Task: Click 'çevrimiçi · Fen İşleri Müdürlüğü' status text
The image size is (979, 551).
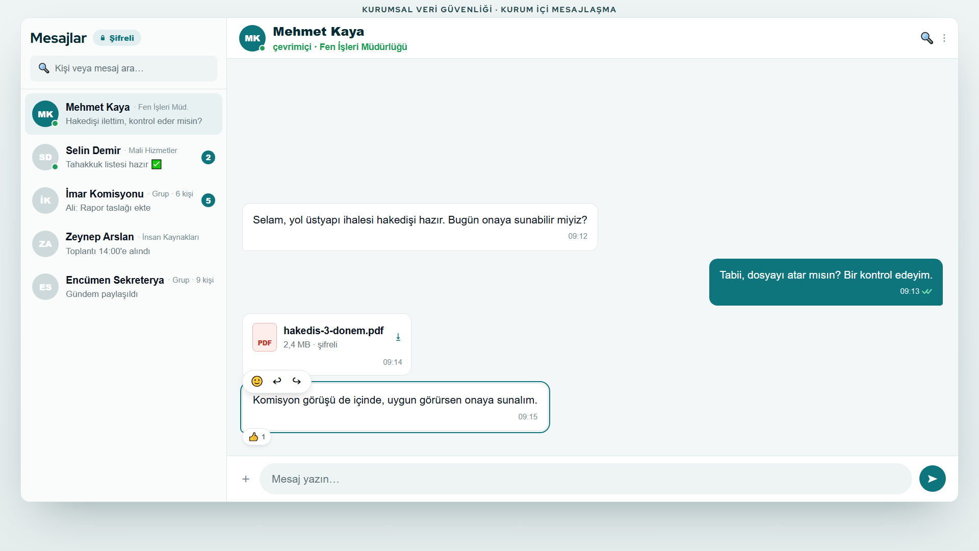Action: [x=340, y=47]
